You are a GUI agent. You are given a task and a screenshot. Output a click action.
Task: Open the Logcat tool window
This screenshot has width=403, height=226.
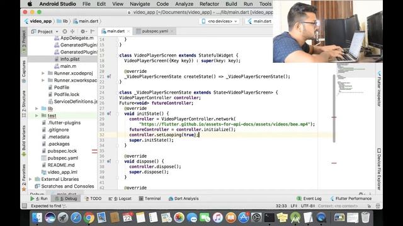120,198
